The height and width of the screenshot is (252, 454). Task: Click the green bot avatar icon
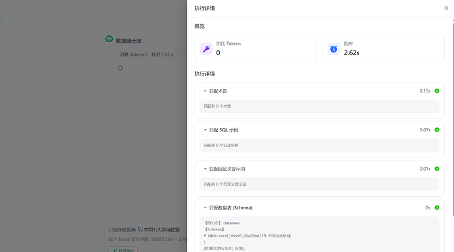(x=109, y=39)
